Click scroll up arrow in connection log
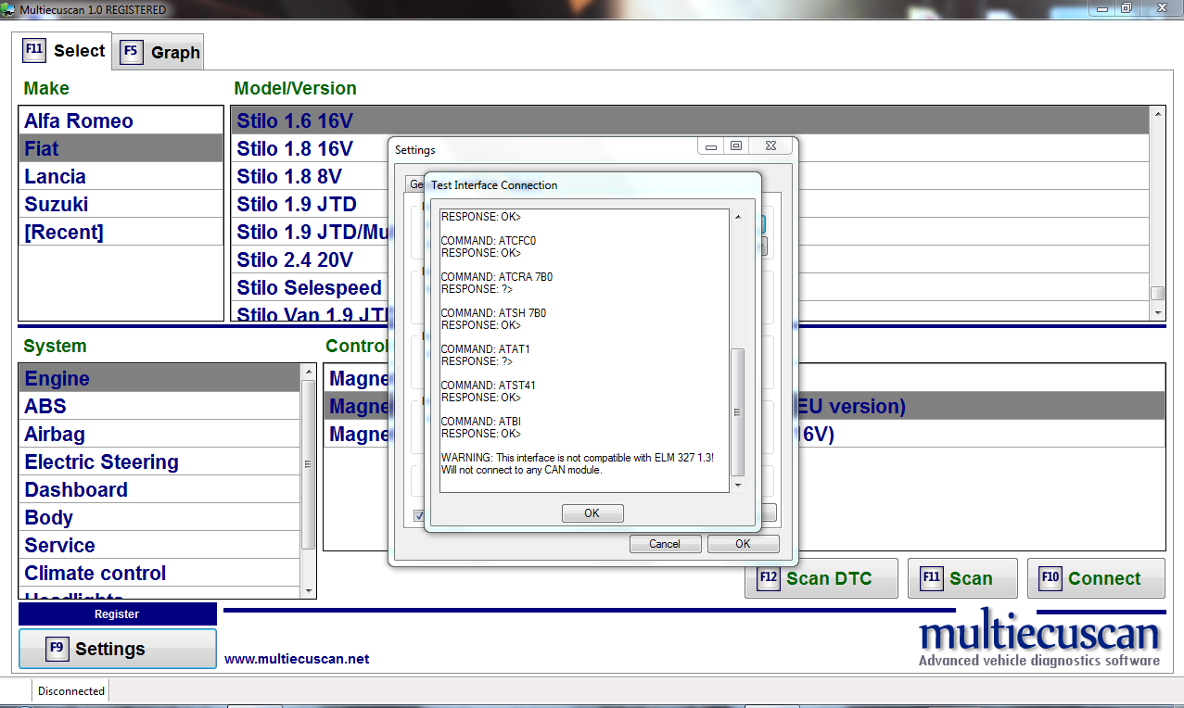This screenshot has height=708, width=1184. point(738,218)
